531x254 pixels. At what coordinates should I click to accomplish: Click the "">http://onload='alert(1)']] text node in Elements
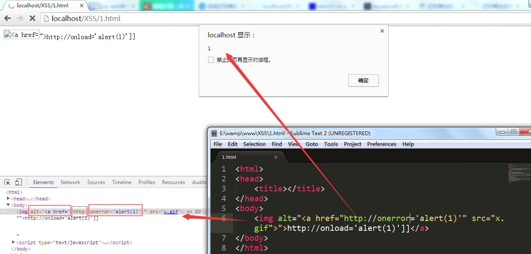(58, 218)
